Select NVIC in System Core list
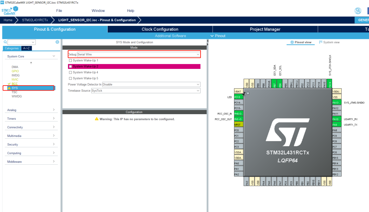The width and height of the screenshot is (369, 212). coord(15,80)
